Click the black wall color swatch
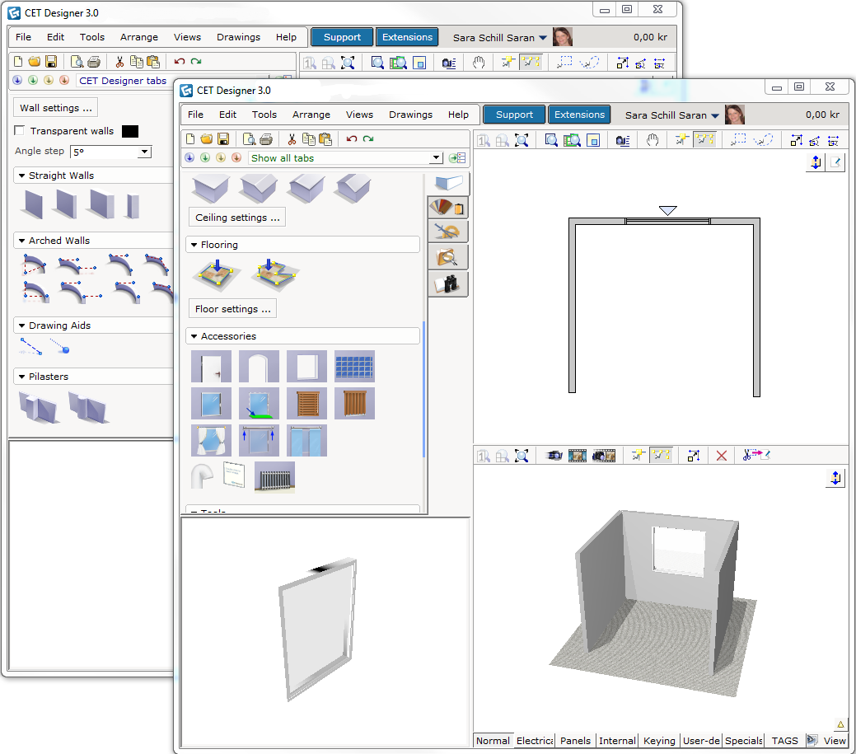 [x=130, y=131]
